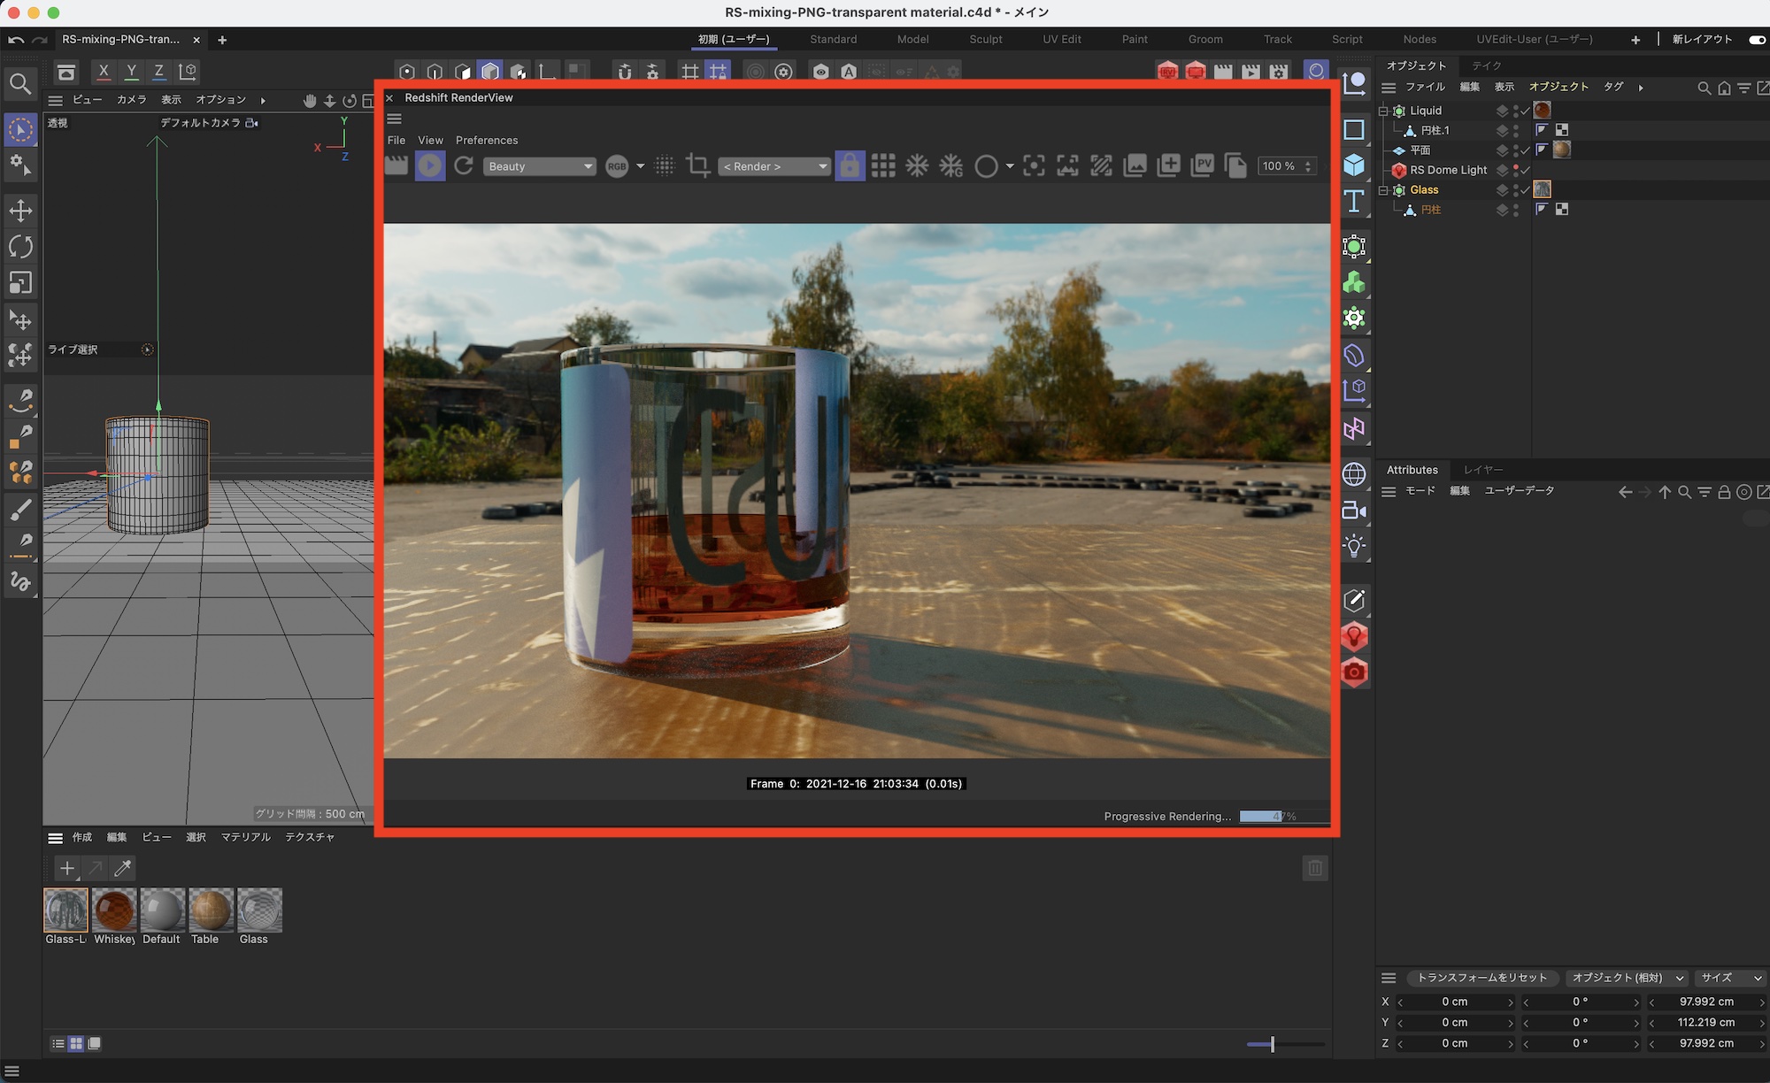Adjust the material preview size slider

[x=1272, y=1044]
